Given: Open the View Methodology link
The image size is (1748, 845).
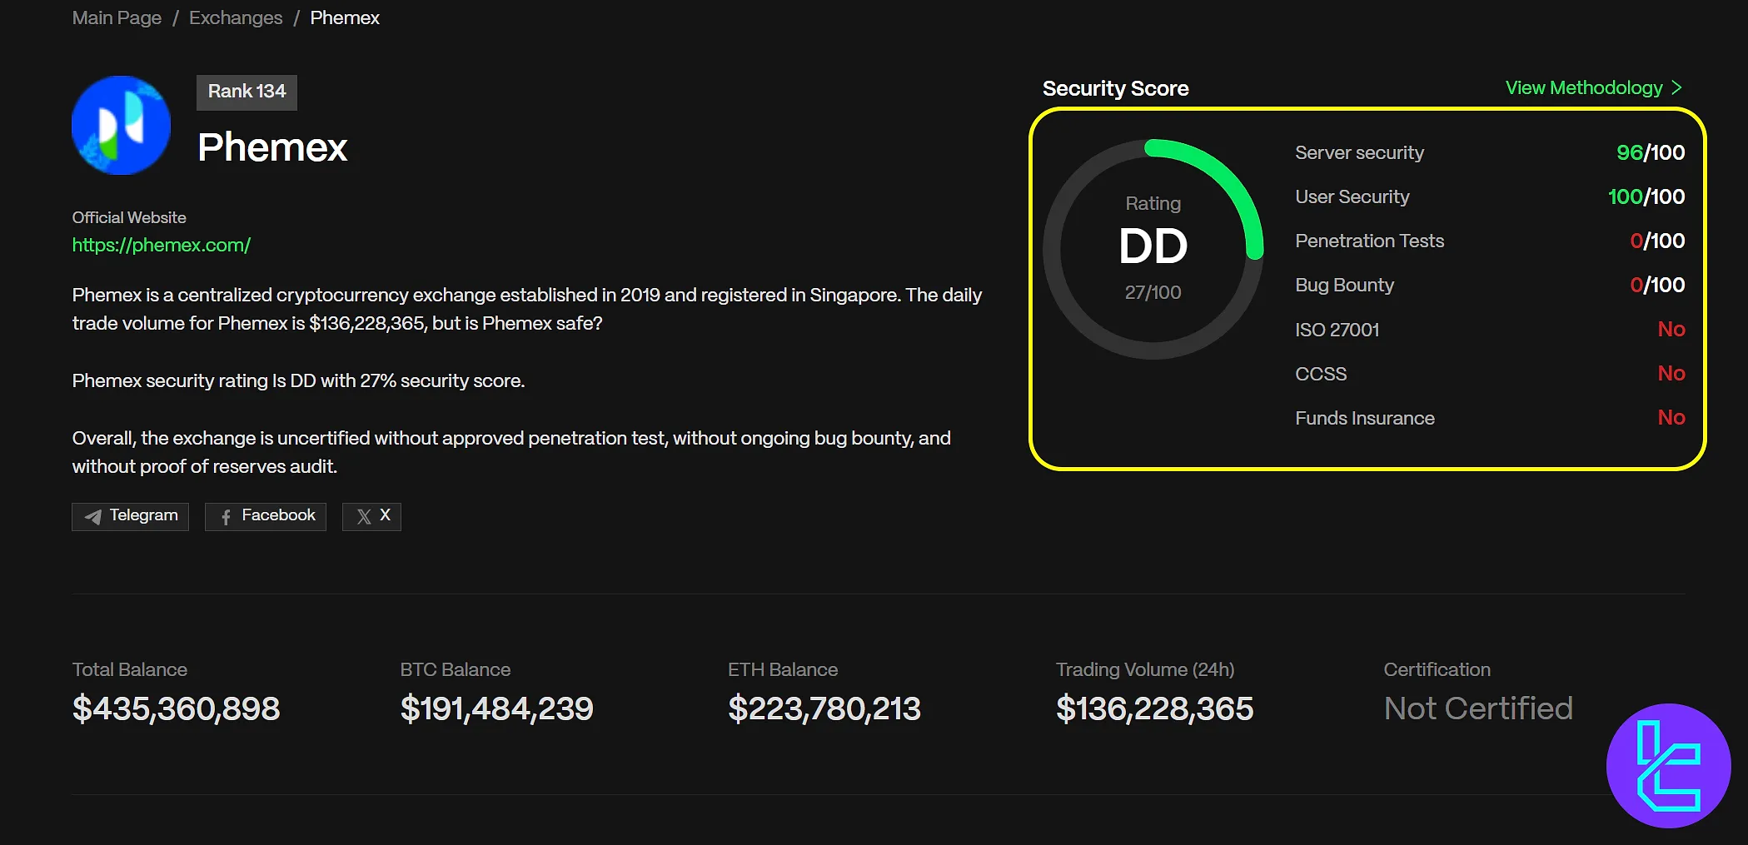Looking at the screenshot, I should coord(1583,88).
